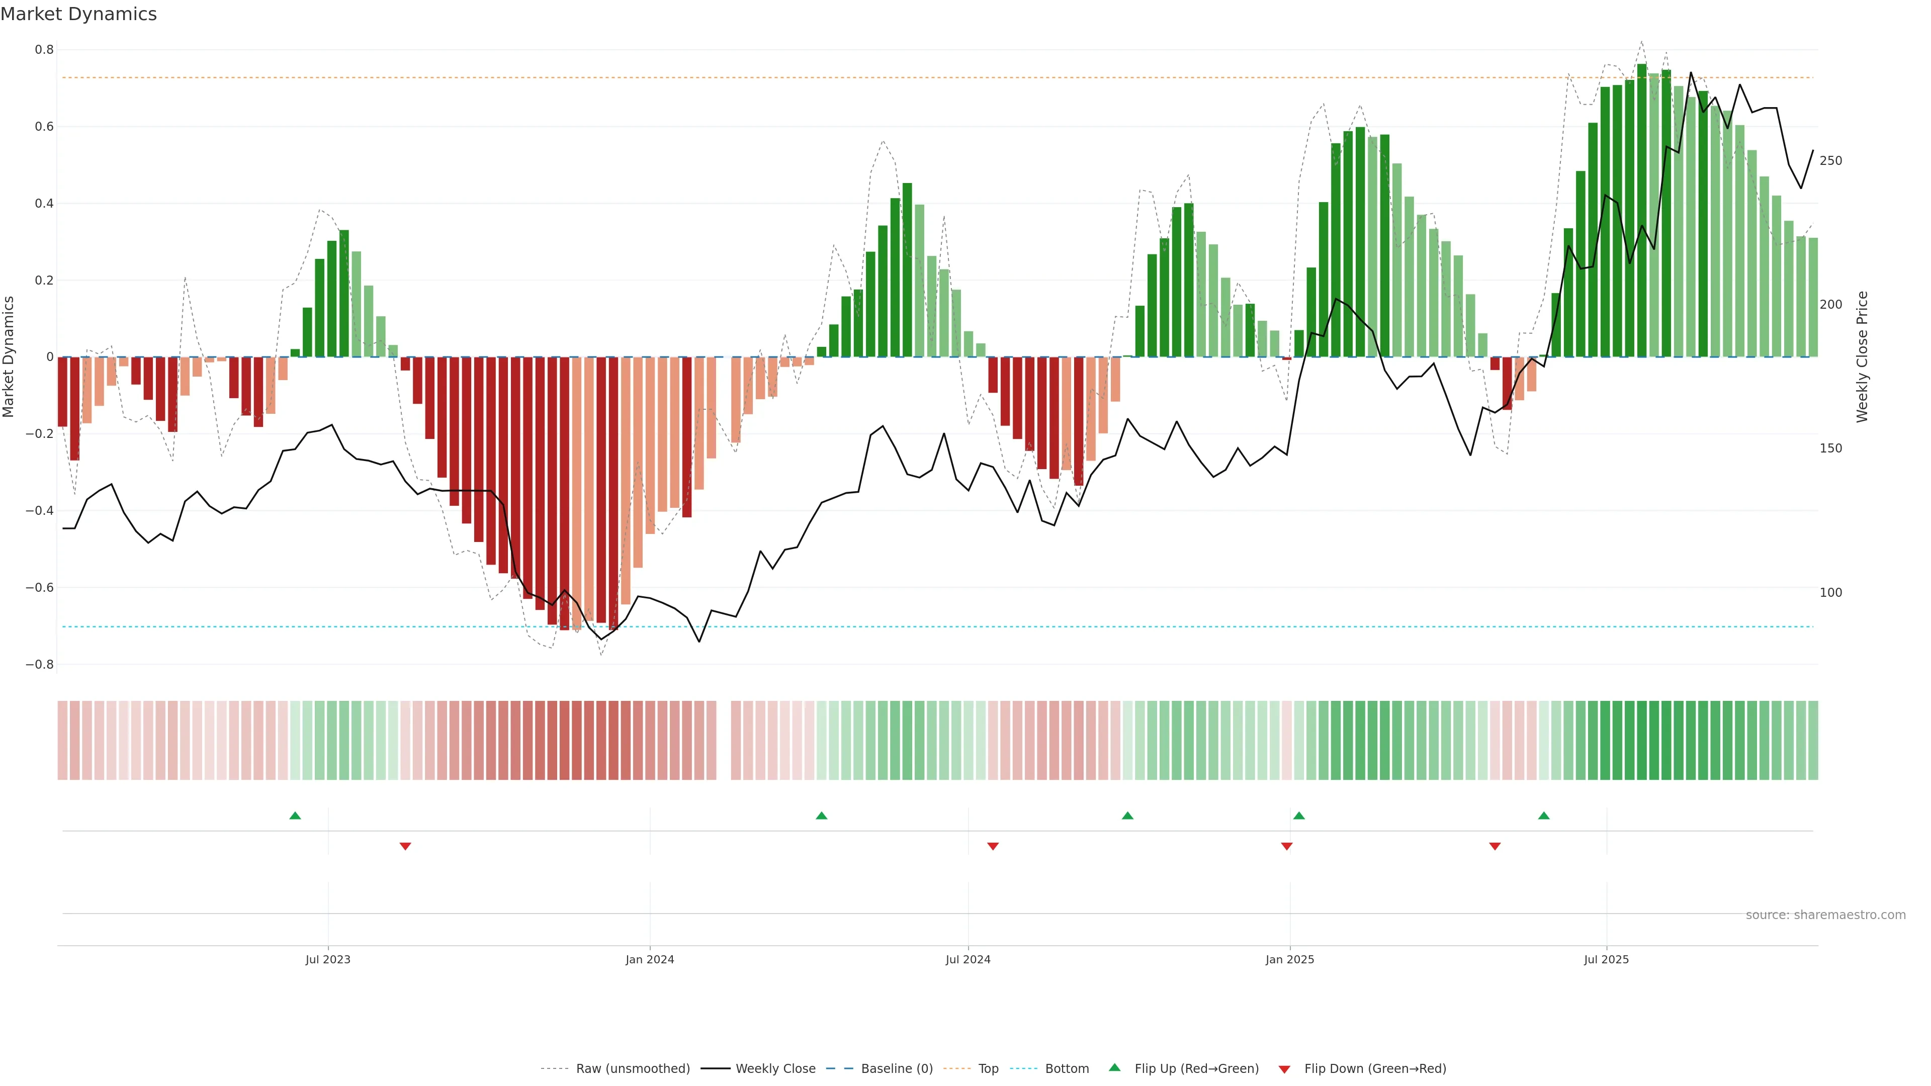Image resolution: width=1931 pixels, height=1086 pixels.
Task: Click the Jan 2024 x-axis label
Action: click(650, 959)
